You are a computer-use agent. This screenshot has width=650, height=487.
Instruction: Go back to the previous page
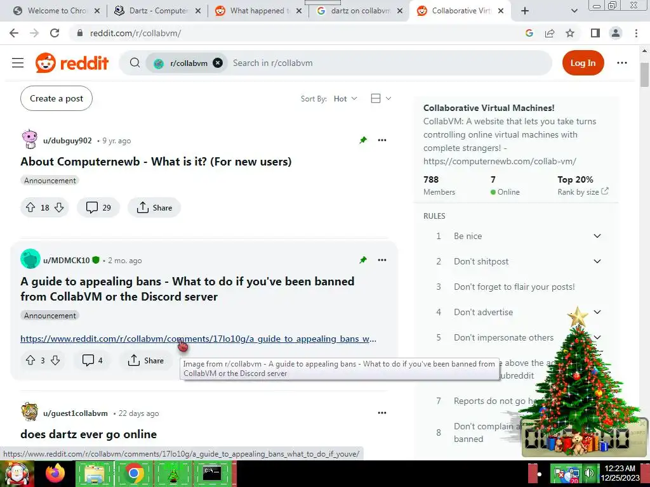pos(14,33)
